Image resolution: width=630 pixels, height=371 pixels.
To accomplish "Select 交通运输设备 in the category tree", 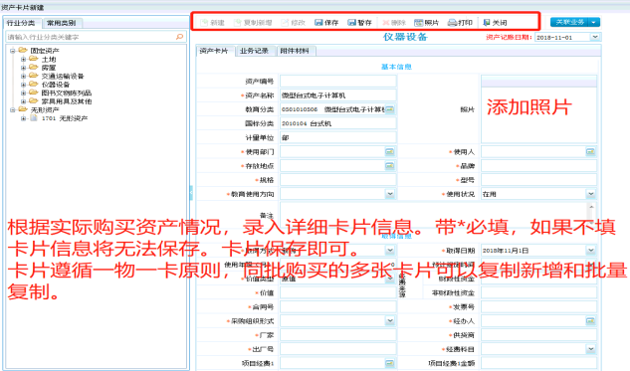I will point(63,76).
